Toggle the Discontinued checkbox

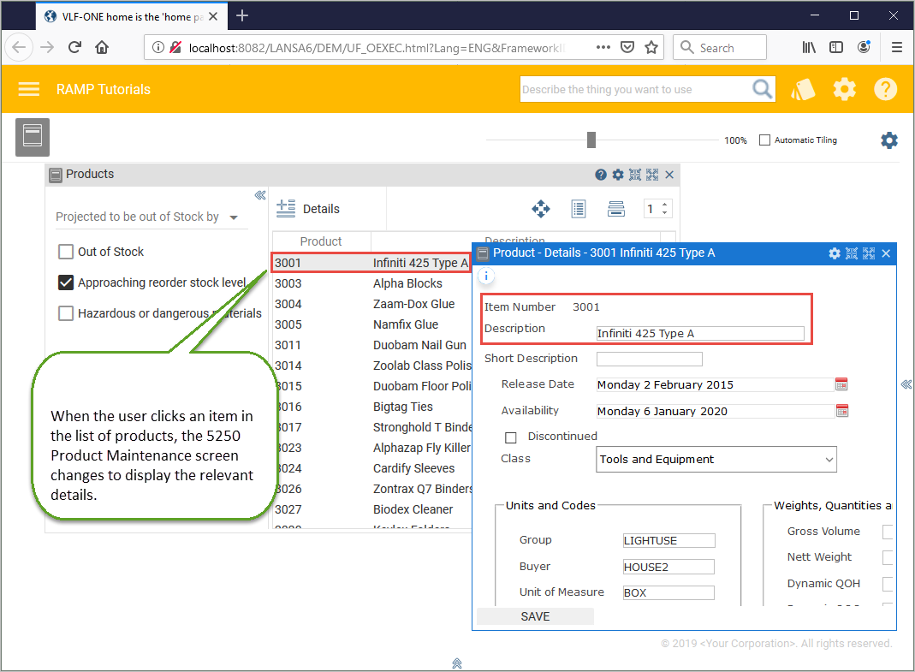(511, 437)
